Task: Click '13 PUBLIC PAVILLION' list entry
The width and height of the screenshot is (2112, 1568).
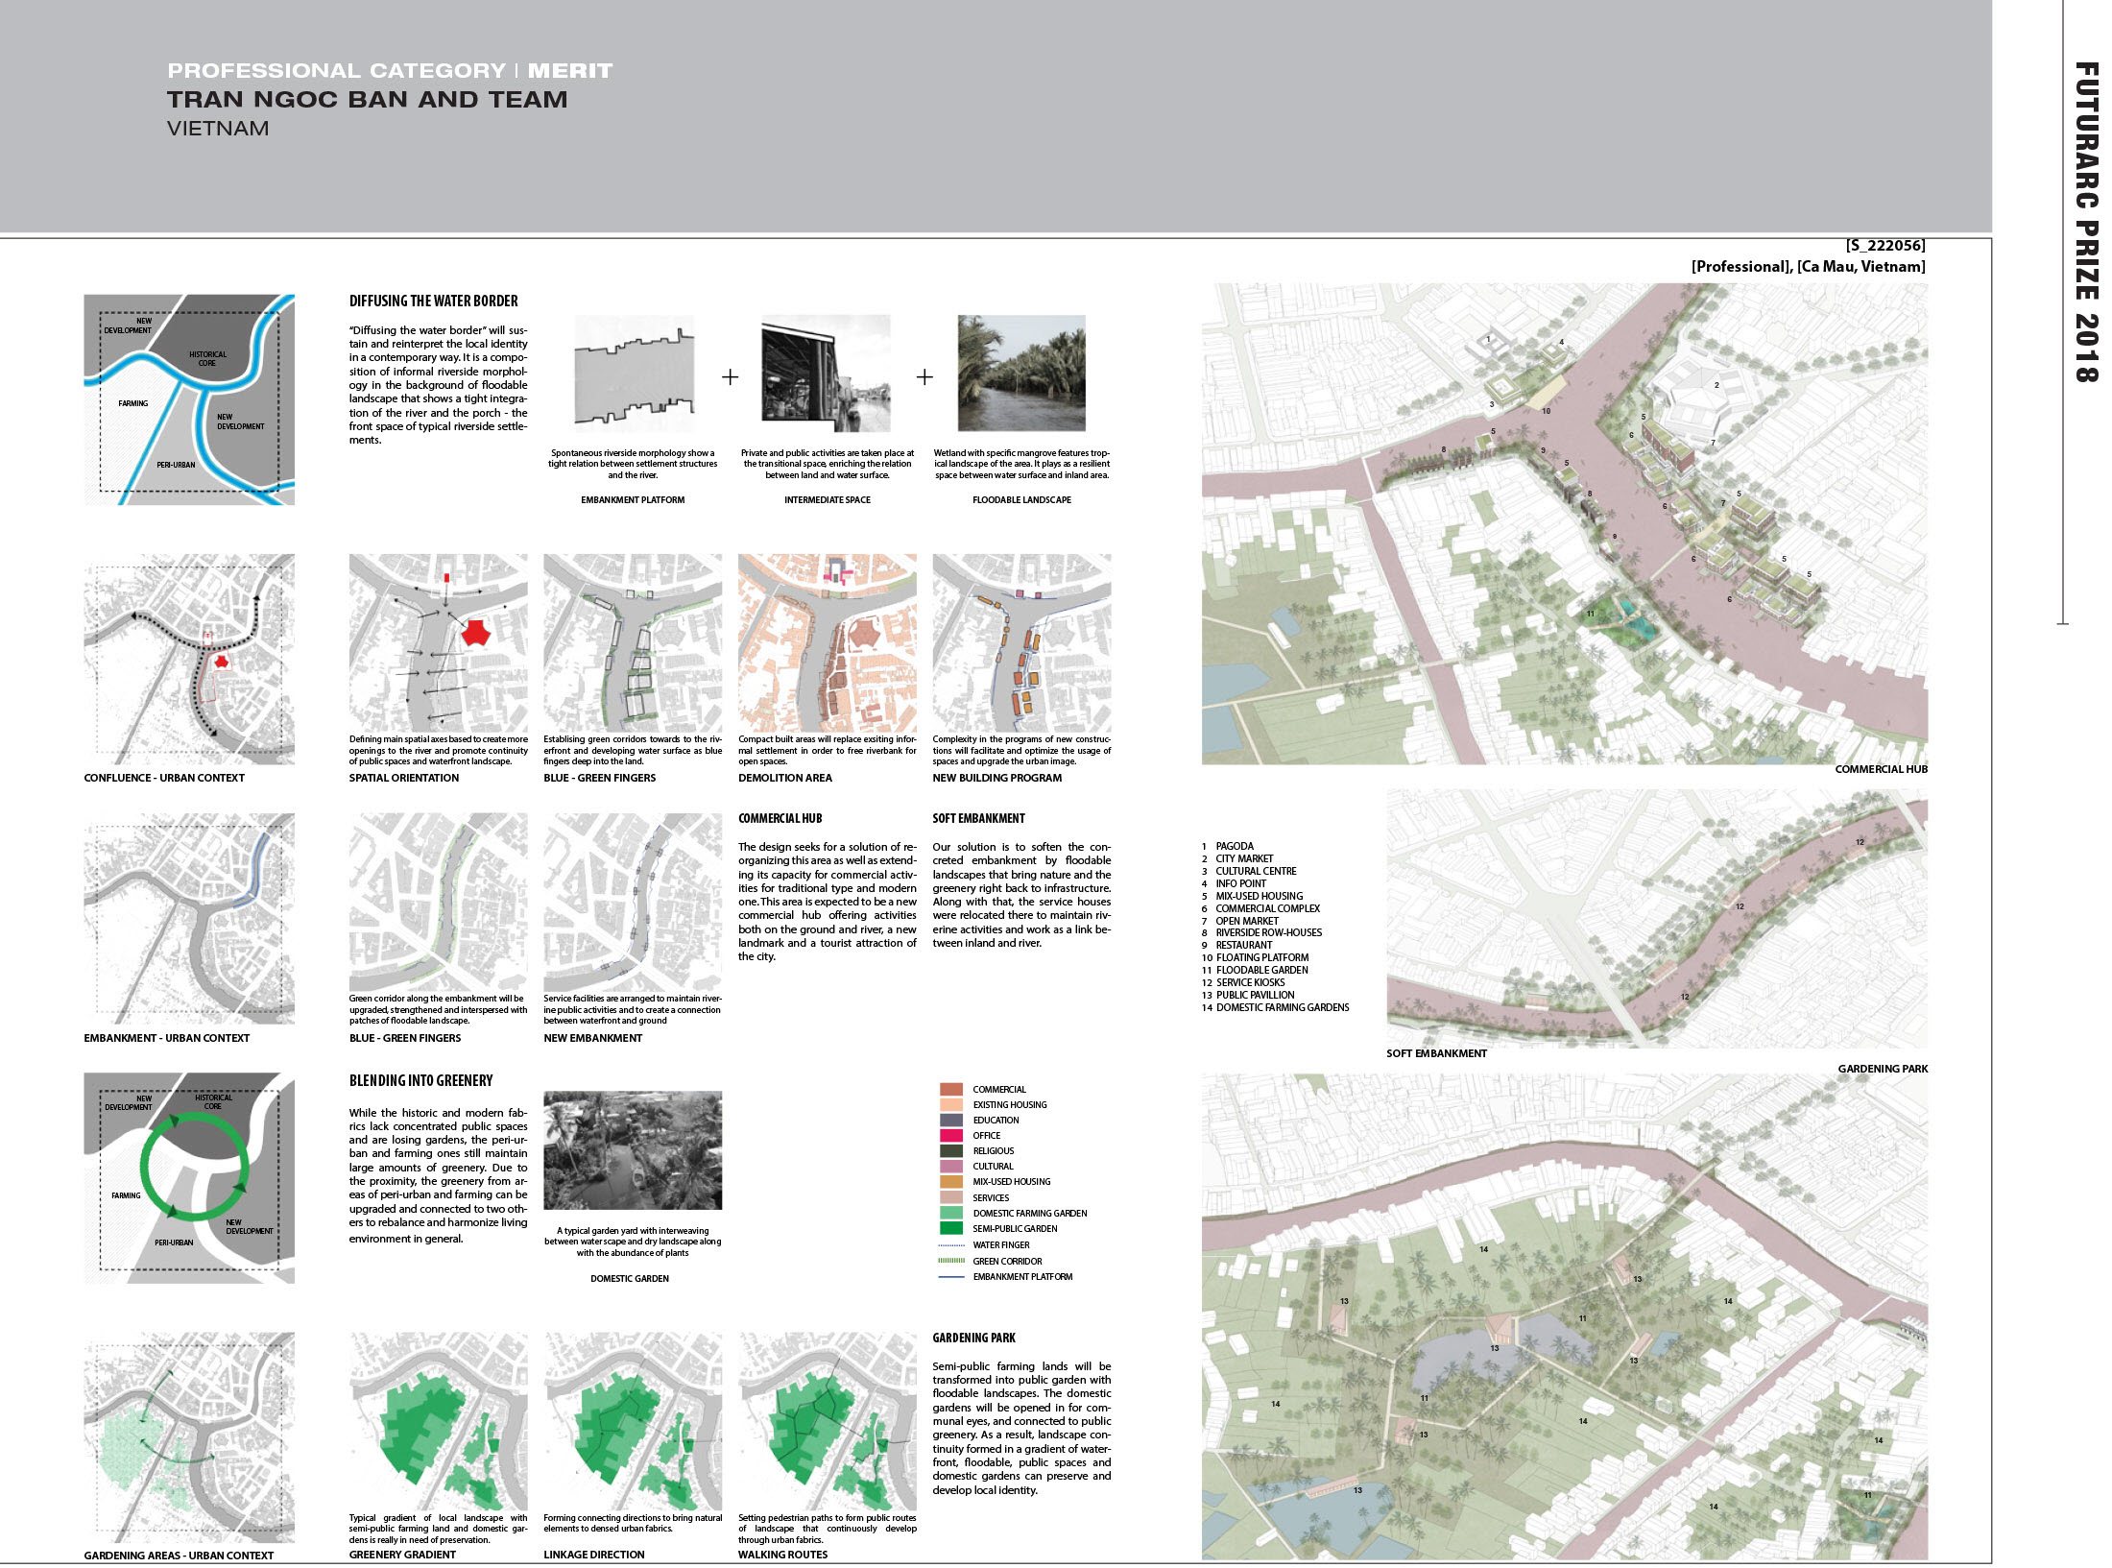Action: pyautogui.click(x=1248, y=996)
